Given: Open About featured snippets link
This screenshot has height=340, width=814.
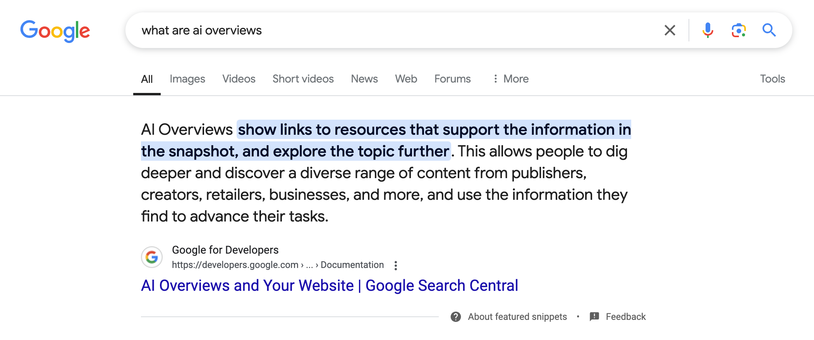Looking at the screenshot, I should 517,317.
